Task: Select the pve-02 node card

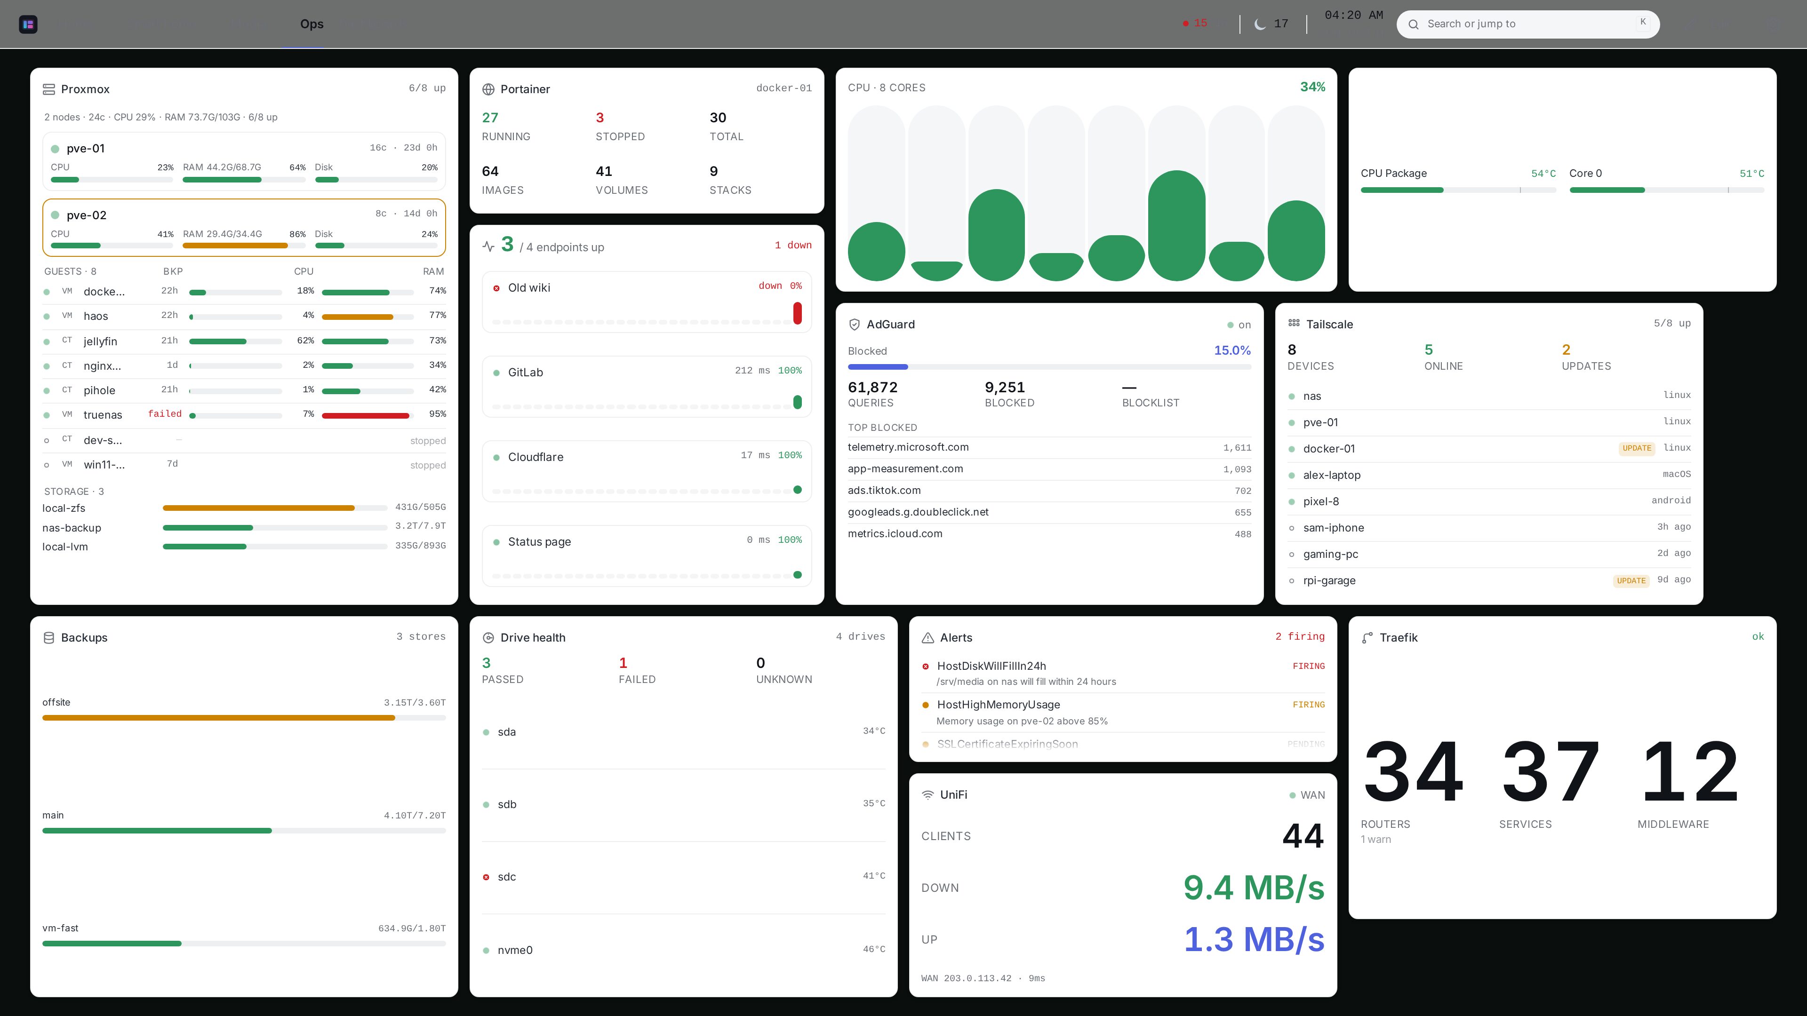Action: coord(244,228)
